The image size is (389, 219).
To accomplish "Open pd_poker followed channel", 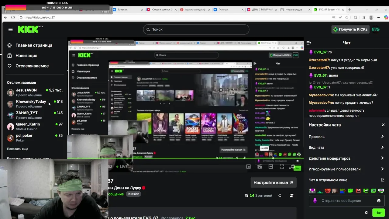I will pyautogui.click(x=35, y=138).
